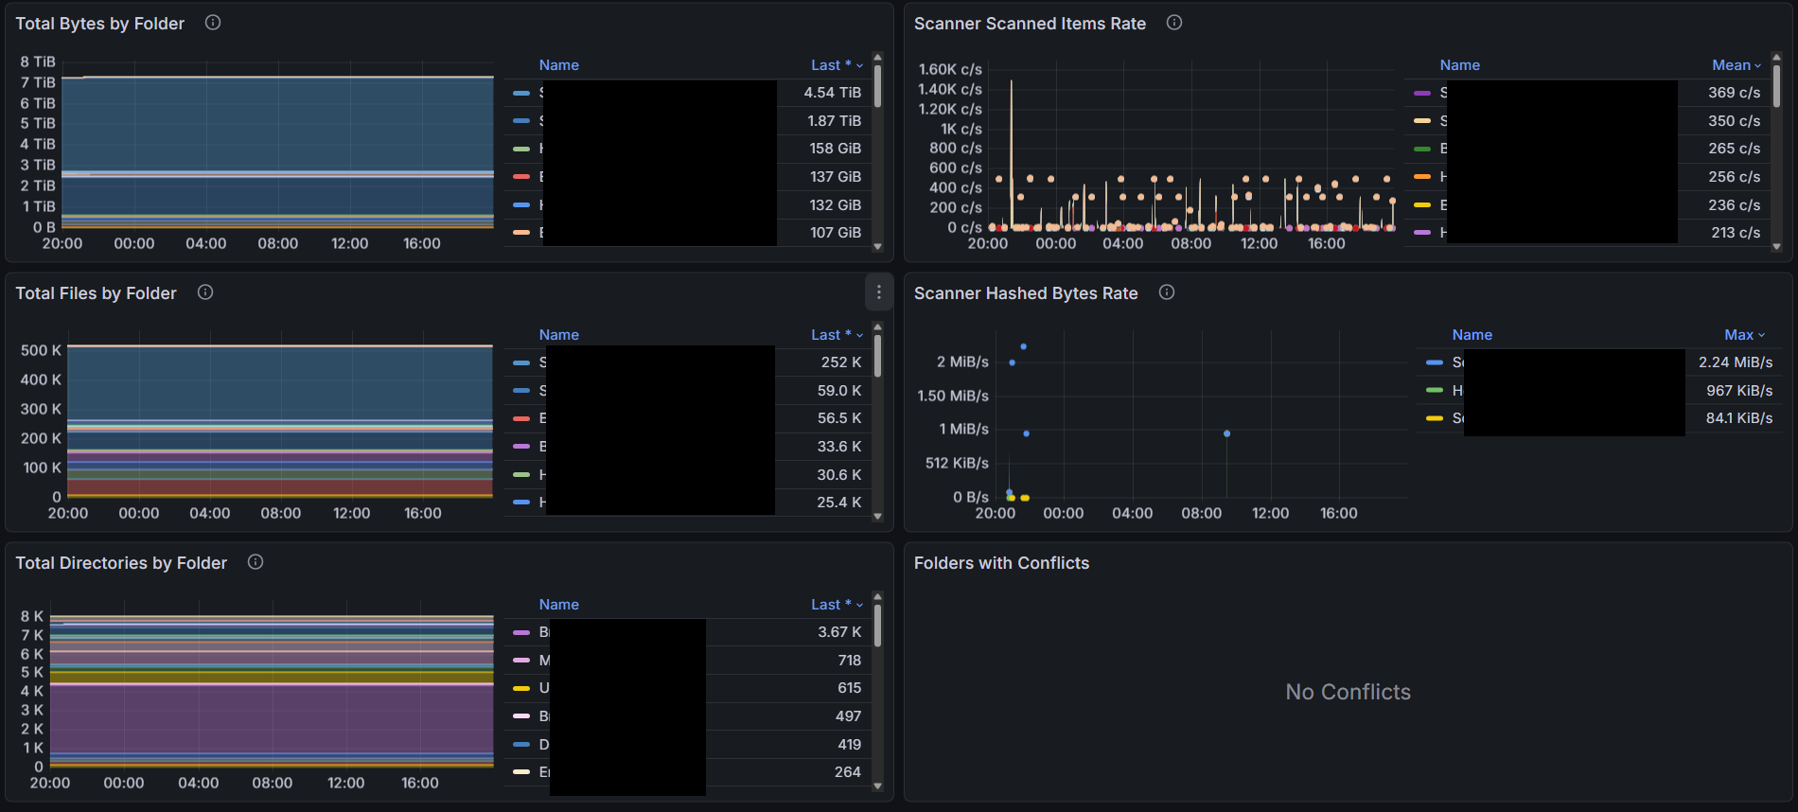
Task: Click info icon beside Total Bytes by Folder
Action: coord(213,23)
